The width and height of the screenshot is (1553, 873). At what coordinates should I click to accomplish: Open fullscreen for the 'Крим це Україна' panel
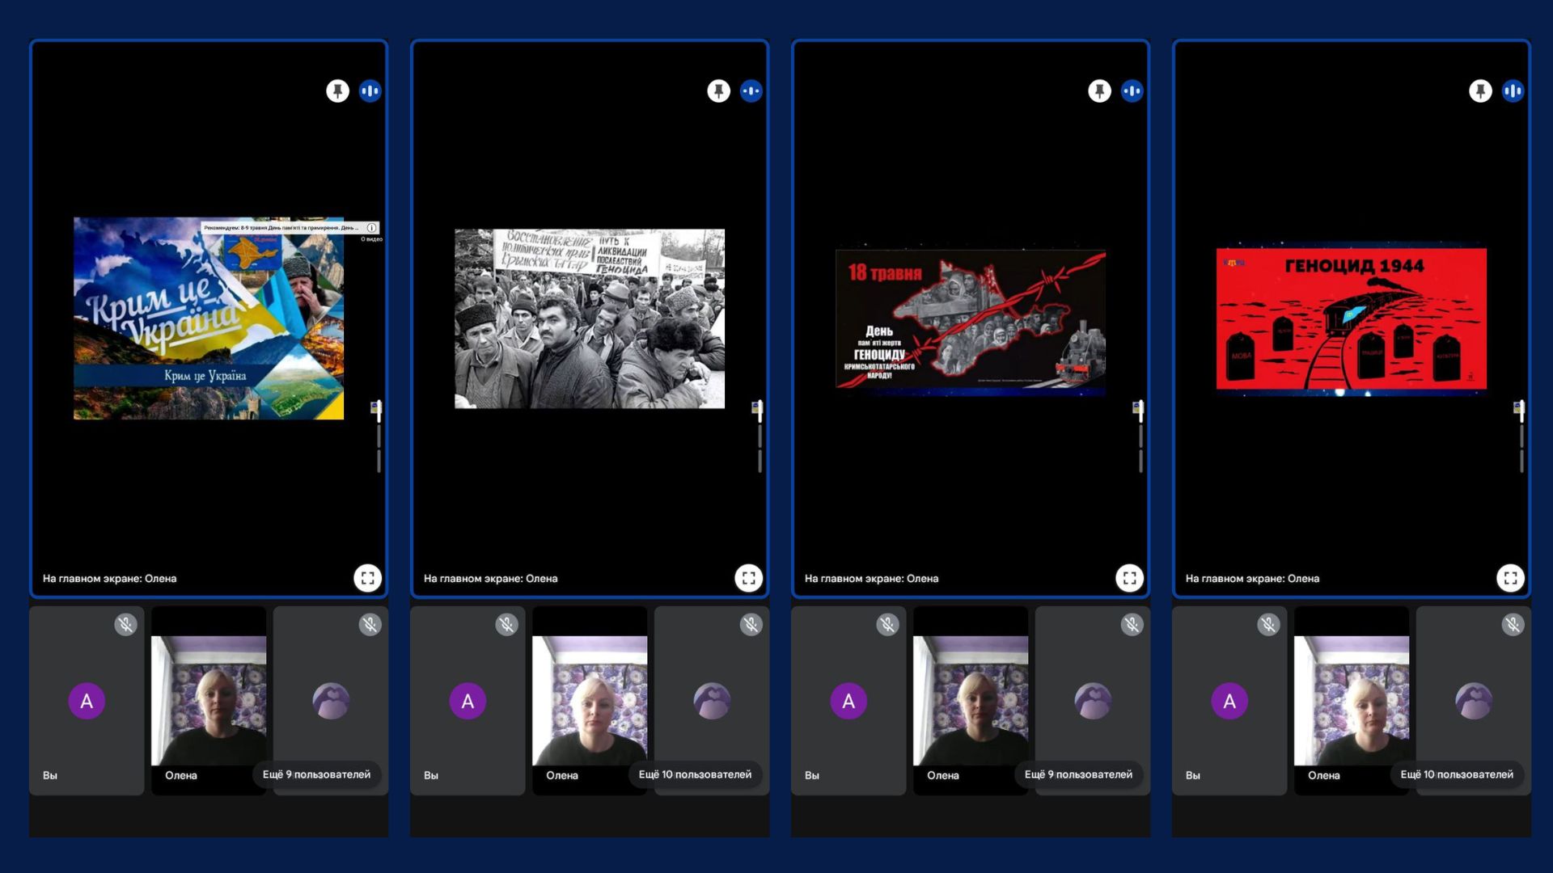coord(367,578)
